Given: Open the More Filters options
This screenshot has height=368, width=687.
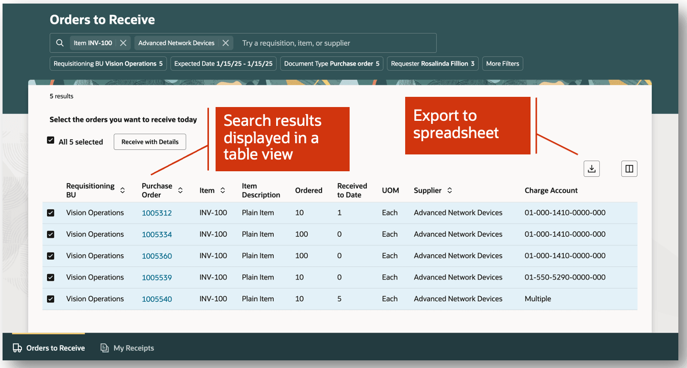Looking at the screenshot, I should (x=503, y=63).
